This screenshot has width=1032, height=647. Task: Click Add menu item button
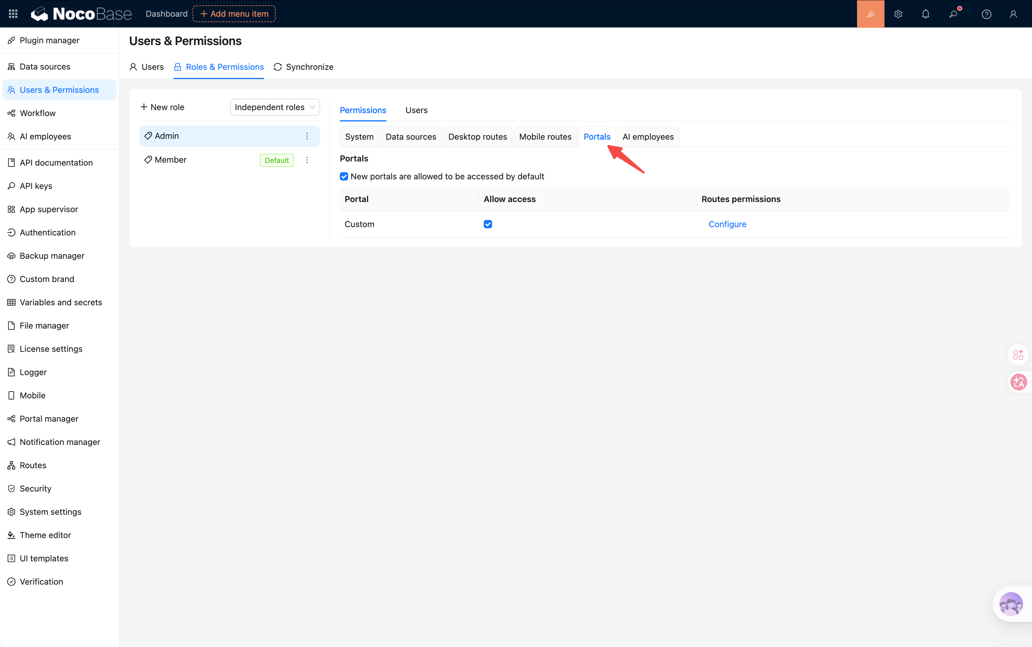point(234,14)
